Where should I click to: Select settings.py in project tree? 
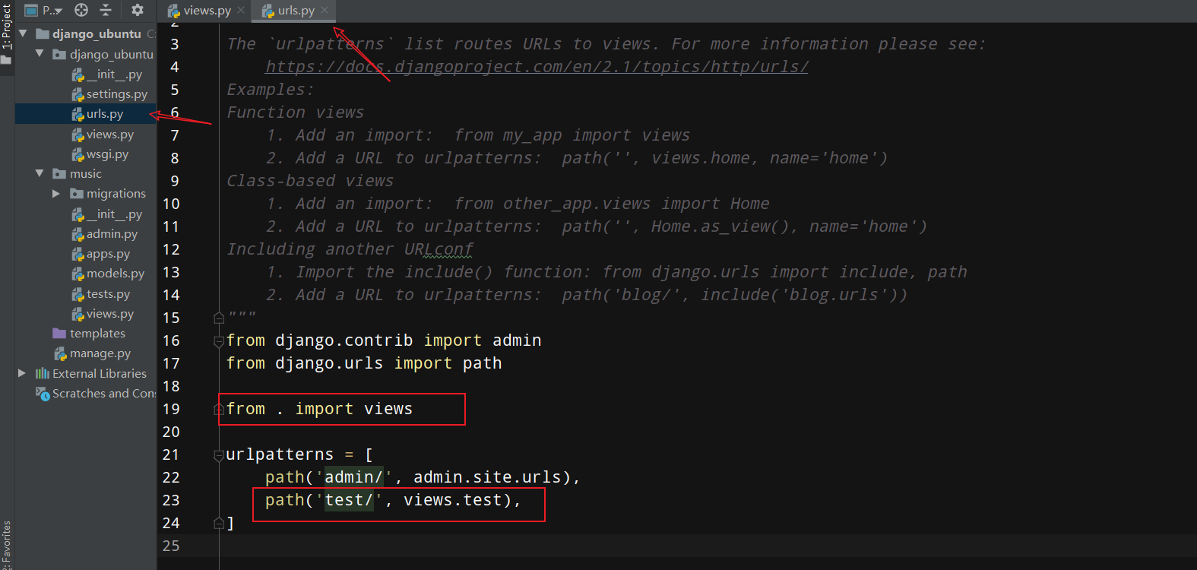tap(116, 94)
